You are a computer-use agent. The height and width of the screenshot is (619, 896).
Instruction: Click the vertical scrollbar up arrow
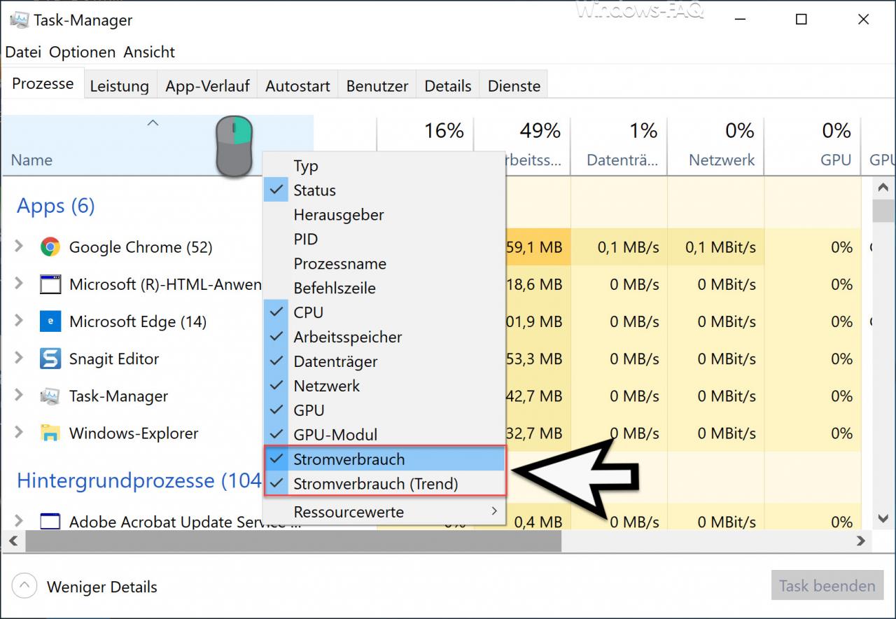click(883, 188)
